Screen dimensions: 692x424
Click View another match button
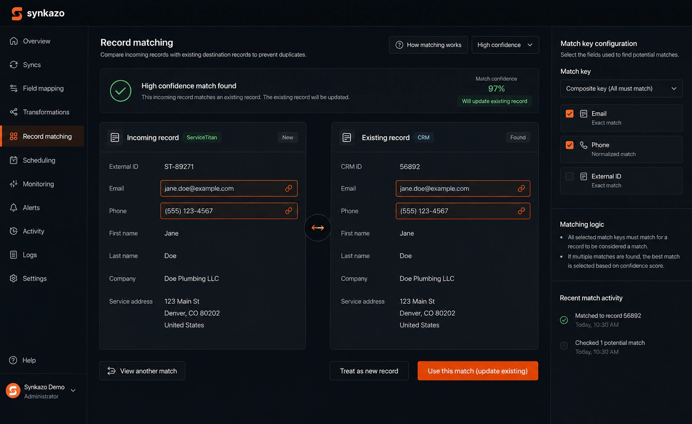(x=142, y=371)
